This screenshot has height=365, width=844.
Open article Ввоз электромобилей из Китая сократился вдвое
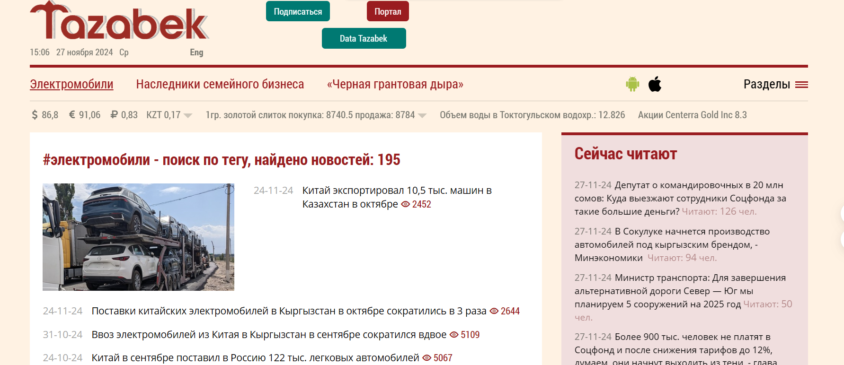269,335
